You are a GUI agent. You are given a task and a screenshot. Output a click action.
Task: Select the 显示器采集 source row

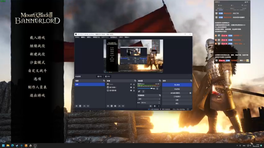click(121, 90)
